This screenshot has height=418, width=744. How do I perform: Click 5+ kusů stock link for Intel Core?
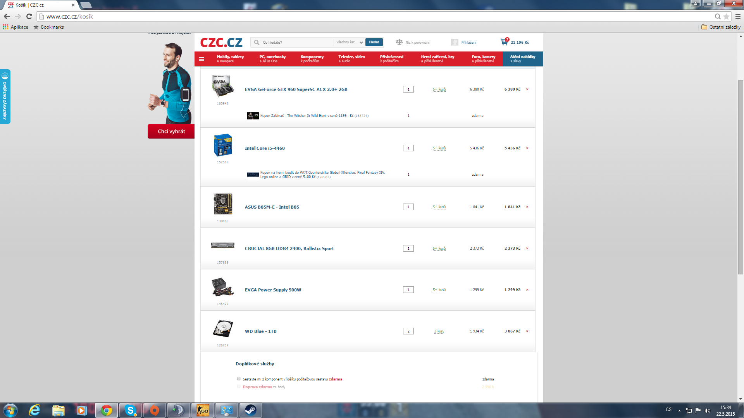439,148
